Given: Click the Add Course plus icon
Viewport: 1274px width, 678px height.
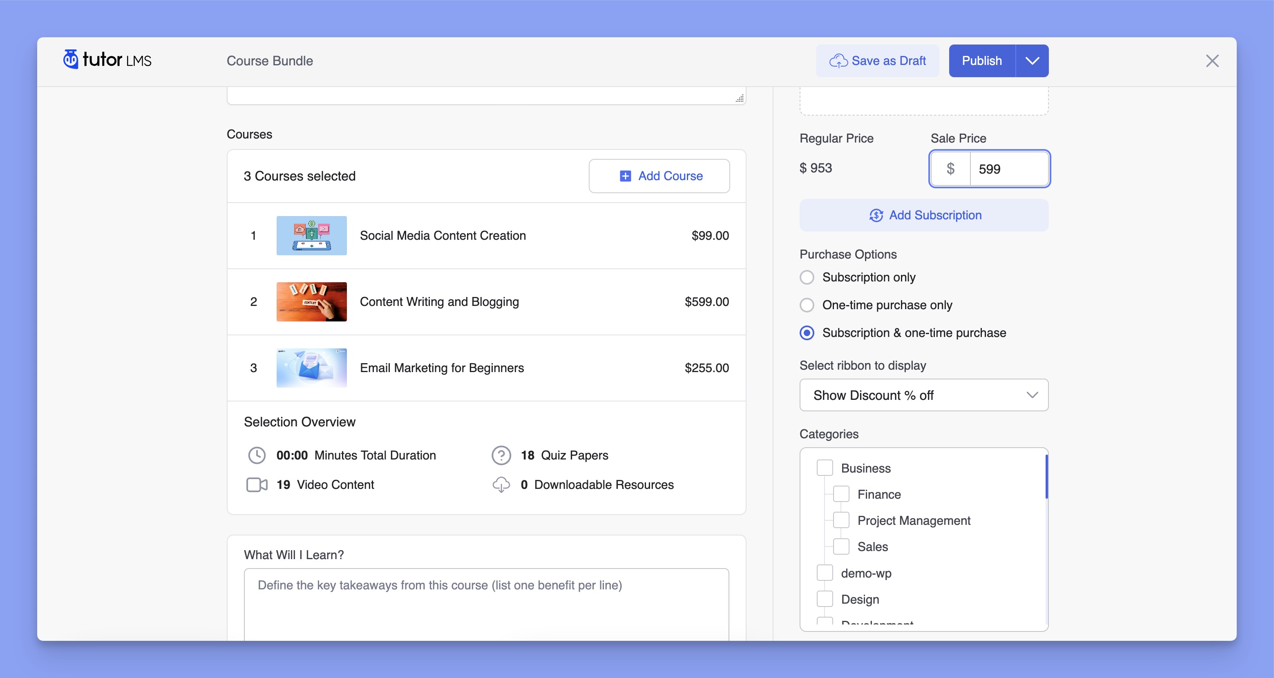Looking at the screenshot, I should coord(625,176).
